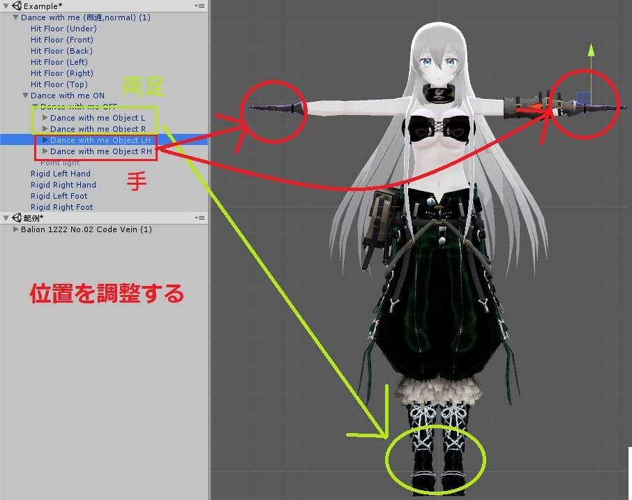Expand Dance with me Object LH
This screenshot has width=632, height=500.
coord(45,139)
